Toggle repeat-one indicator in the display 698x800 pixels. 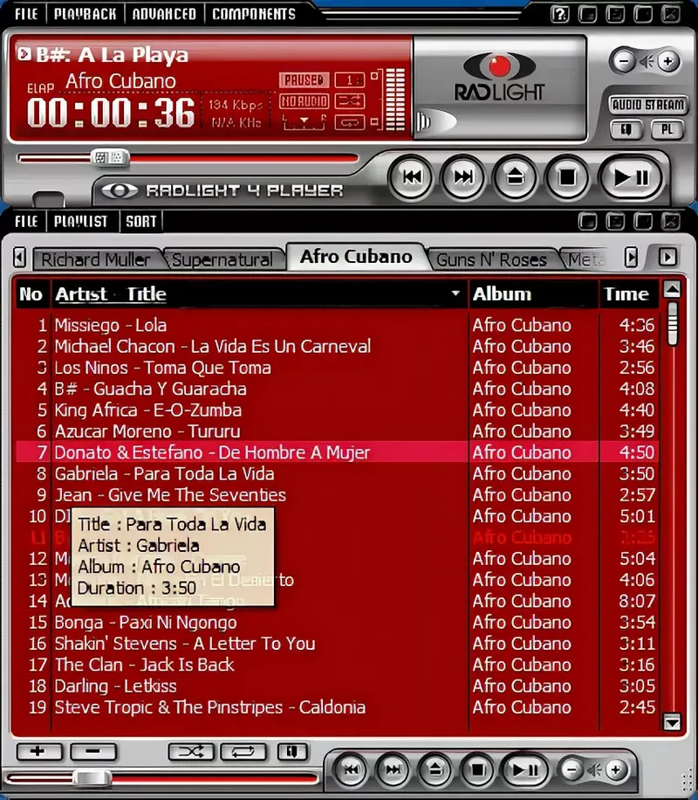pos(350,80)
